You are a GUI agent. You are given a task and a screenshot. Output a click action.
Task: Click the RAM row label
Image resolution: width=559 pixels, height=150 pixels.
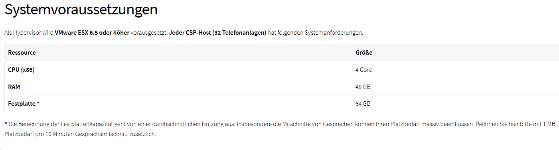[x=14, y=87]
